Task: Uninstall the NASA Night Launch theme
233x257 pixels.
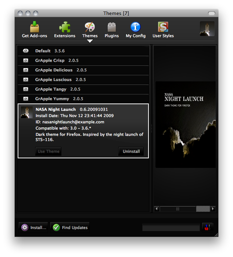Action: [x=131, y=151]
